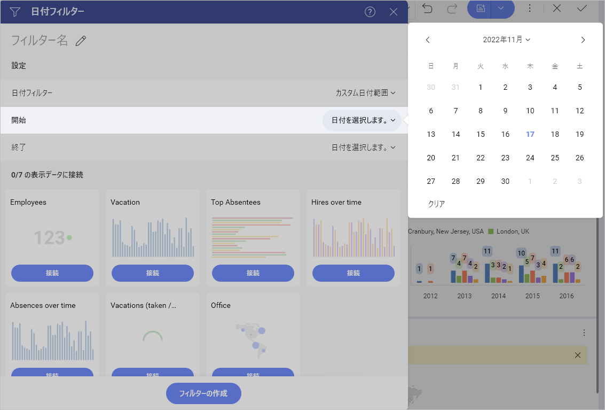Pick date 20 in the calendar
The width and height of the screenshot is (605, 410).
(430, 158)
